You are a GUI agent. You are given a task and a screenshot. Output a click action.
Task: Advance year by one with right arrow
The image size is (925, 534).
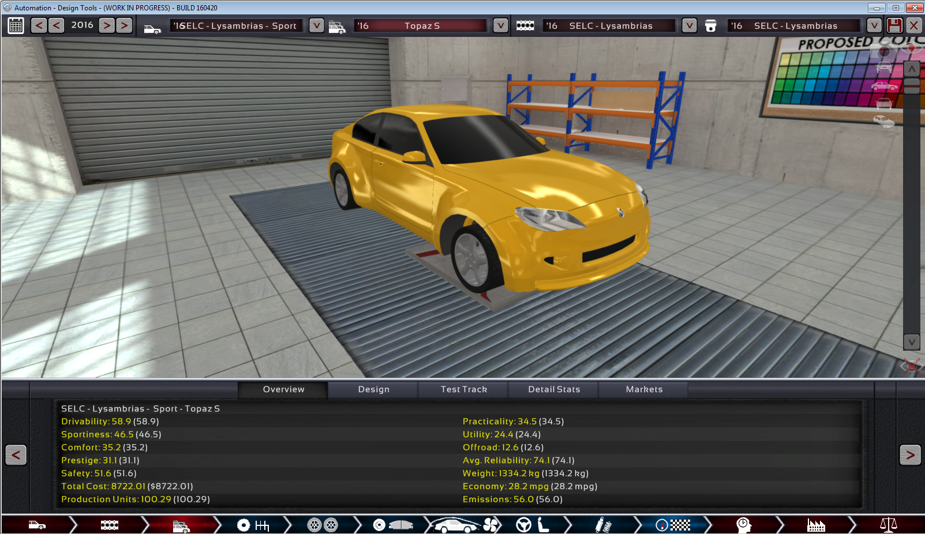(107, 25)
